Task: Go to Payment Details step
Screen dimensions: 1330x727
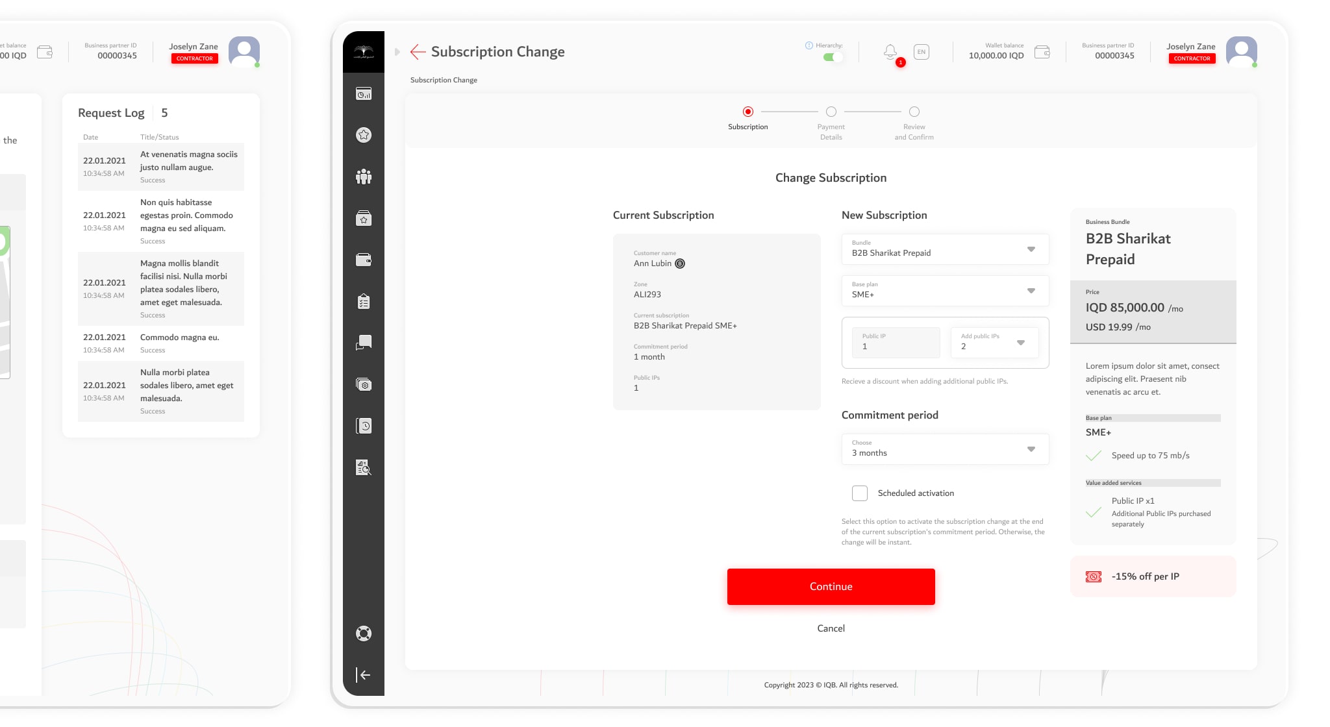Action: (x=831, y=112)
